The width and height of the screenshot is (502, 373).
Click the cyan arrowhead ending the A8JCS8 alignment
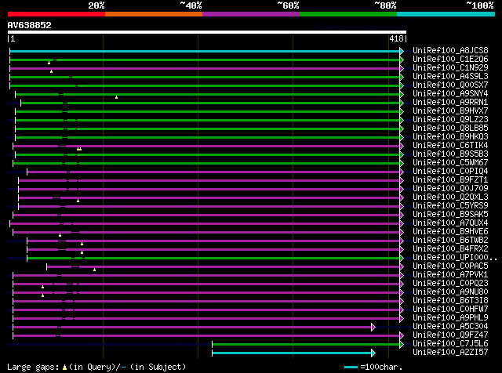click(x=402, y=51)
